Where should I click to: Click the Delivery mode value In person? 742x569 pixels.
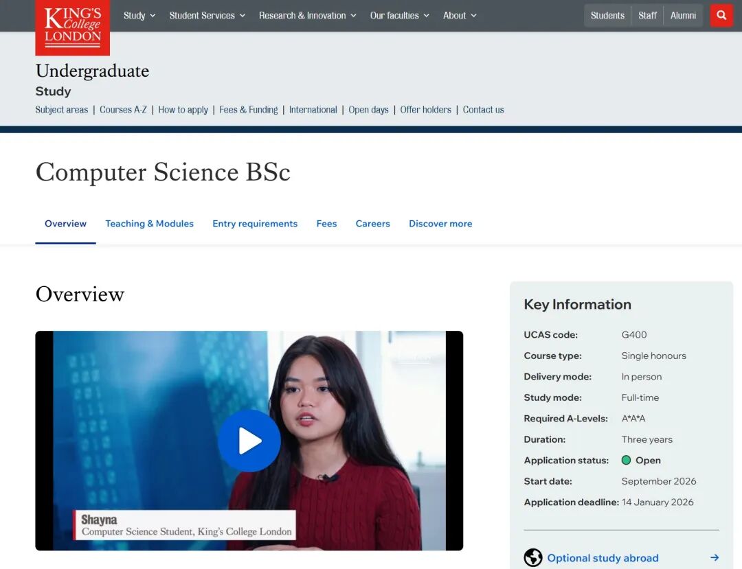click(642, 377)
